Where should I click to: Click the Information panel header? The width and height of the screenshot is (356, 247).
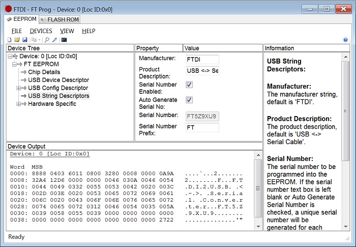point(307,48)
